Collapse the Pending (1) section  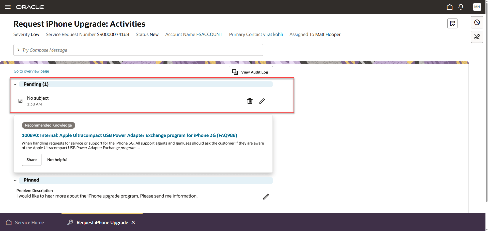click(15, 84)
